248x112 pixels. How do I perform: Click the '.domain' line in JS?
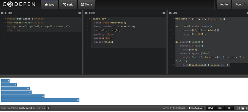(x=200, y=30)
